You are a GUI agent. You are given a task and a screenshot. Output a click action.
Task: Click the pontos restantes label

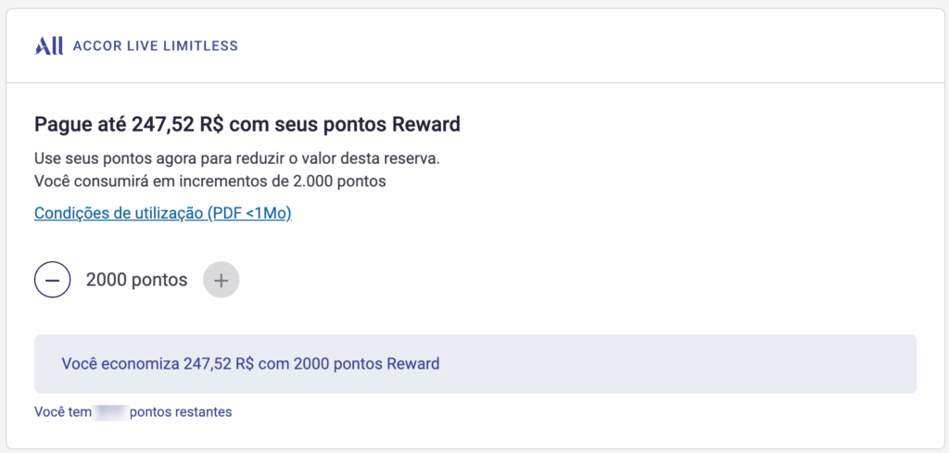(x=181, y=411)
